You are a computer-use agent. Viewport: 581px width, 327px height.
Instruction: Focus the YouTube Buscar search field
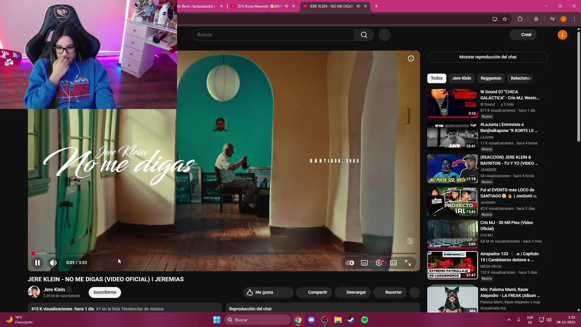[x=274, y=35]
